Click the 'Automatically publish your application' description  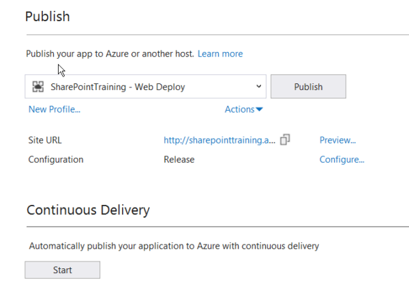174,245
